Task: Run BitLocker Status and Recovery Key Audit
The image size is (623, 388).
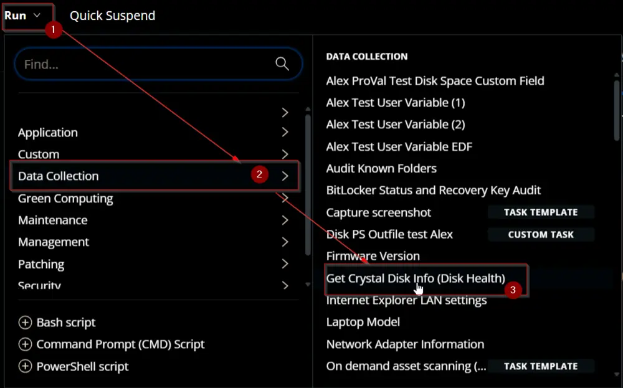Action: 434,190
